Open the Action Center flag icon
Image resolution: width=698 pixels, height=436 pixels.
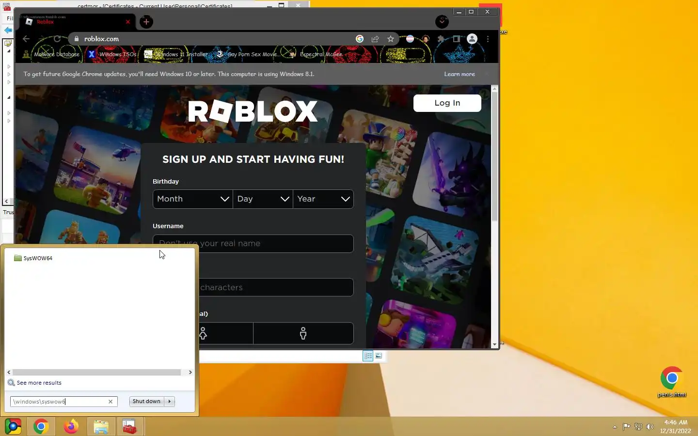pyautogui.click(x=626, y=427)
